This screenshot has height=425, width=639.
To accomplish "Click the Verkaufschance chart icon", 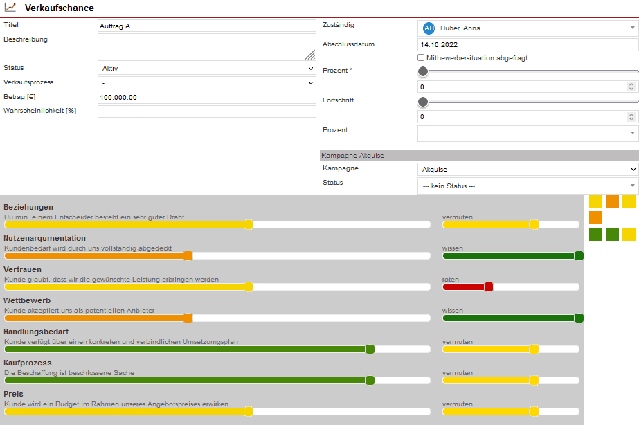I will pos(10,8).
